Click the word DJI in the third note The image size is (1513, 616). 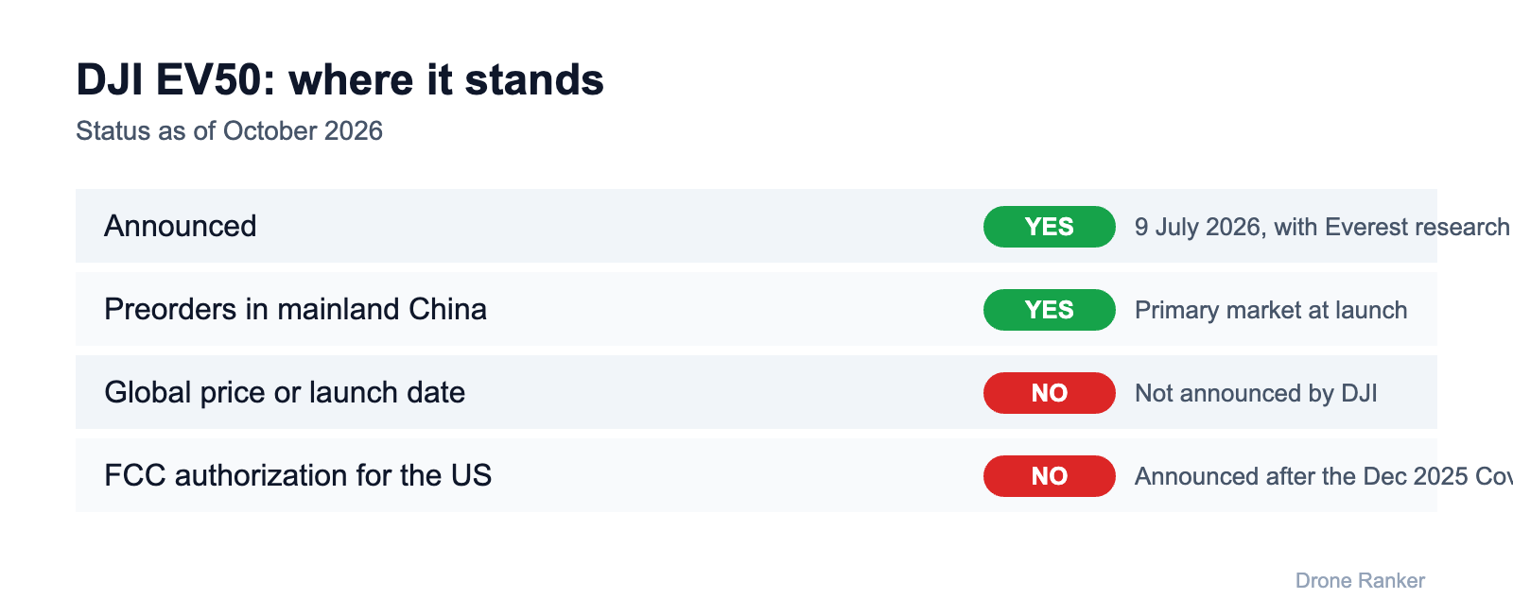[x=1359, y=393]
